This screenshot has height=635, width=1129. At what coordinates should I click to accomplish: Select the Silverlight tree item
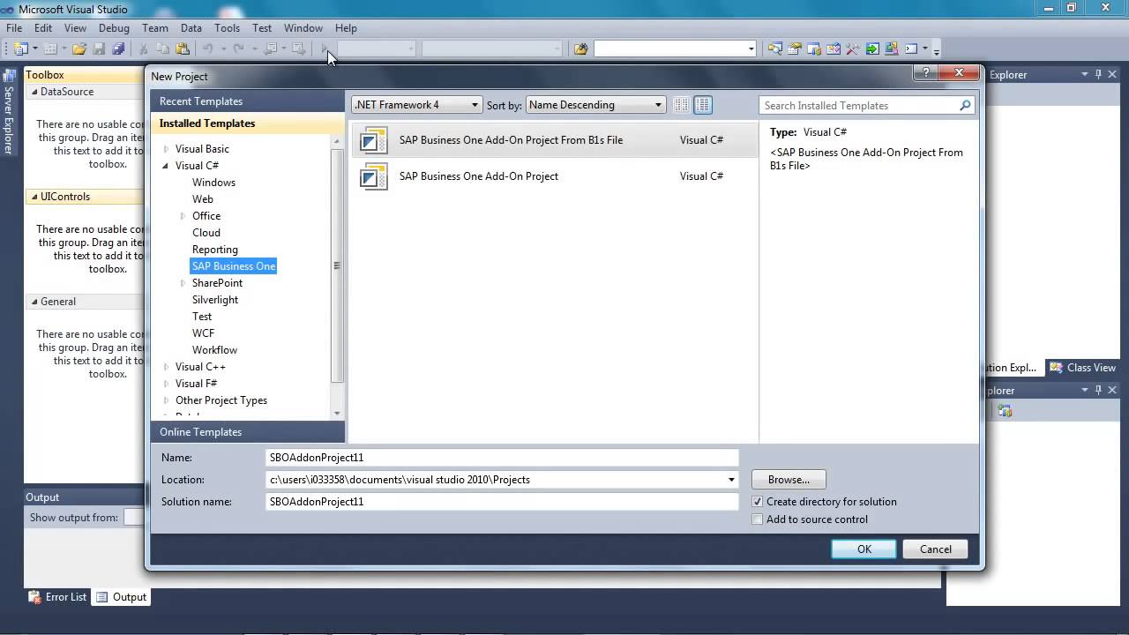point(215,300)
